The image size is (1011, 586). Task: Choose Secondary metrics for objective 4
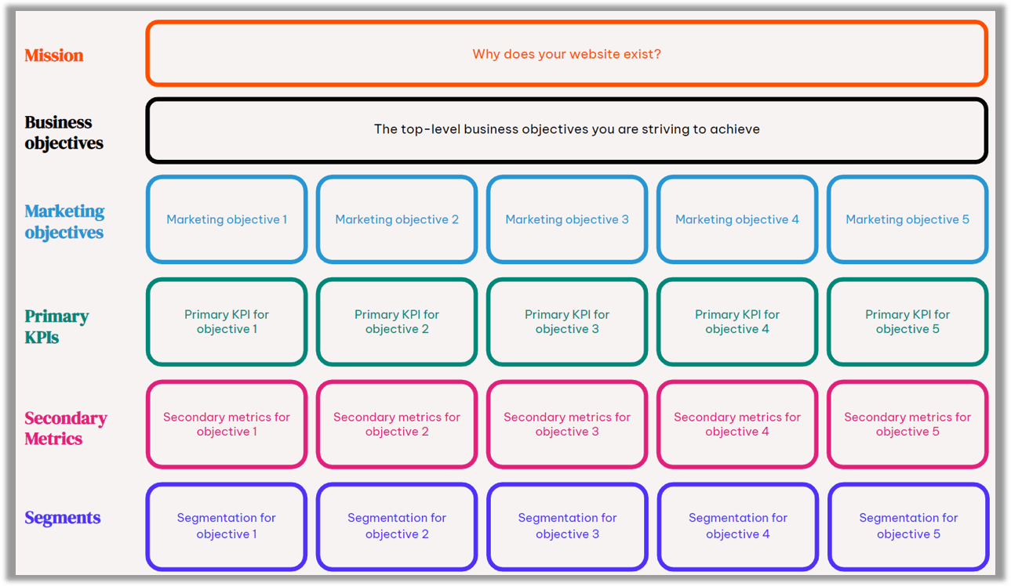point(736,424)
